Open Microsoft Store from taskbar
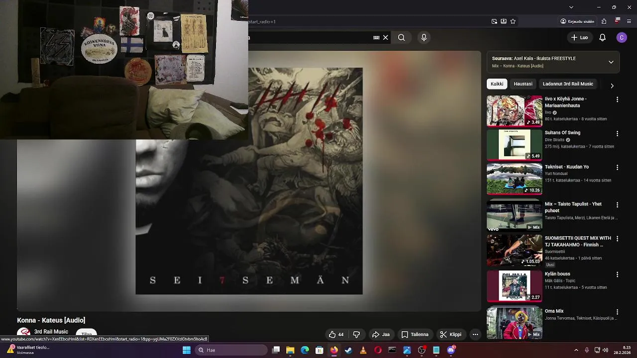Screen dimensions: 637x358 [319, 350]
